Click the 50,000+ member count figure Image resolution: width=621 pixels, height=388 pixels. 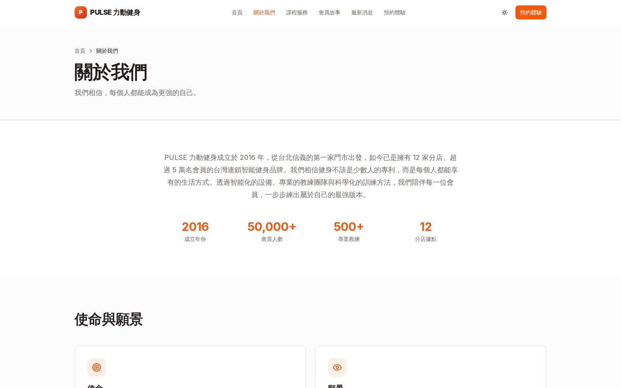[x=272, y=227]
